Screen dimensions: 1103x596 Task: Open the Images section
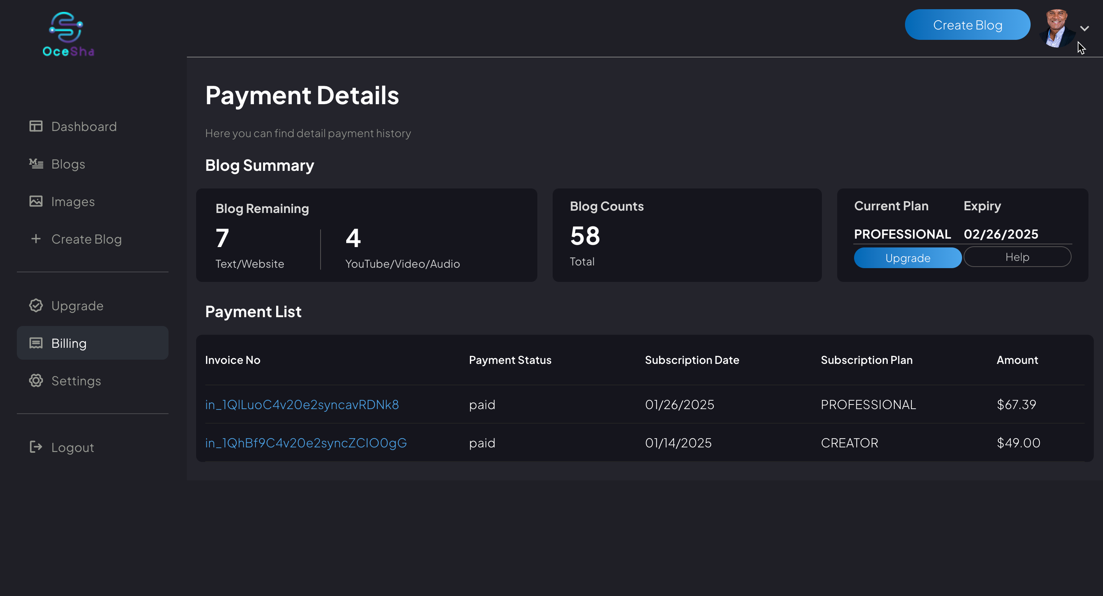92,201
